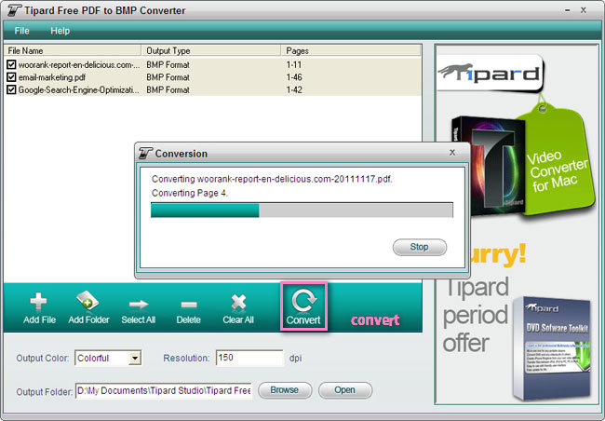Open the output folder with Open button
The image size is (605, 421).
pos(345,390)
